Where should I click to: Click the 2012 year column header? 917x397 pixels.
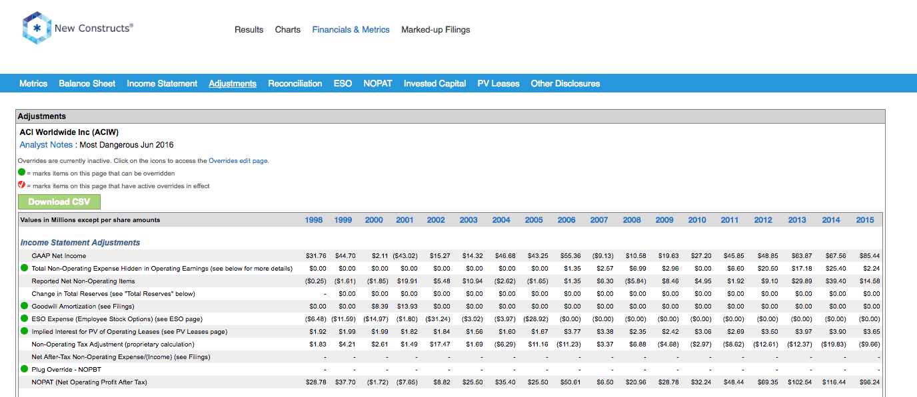point(763,220)
